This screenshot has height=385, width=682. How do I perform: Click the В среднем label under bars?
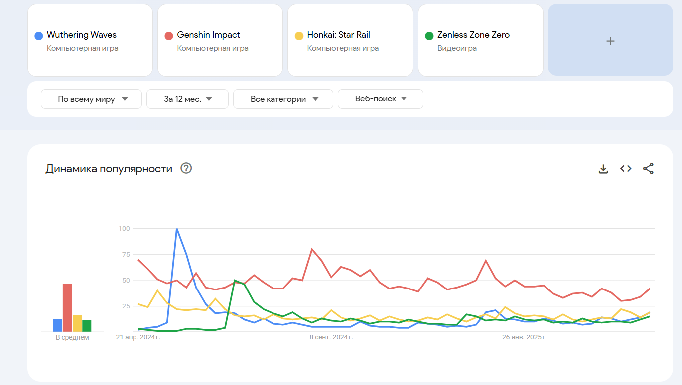pyautogui.click(x=72, y=338)
